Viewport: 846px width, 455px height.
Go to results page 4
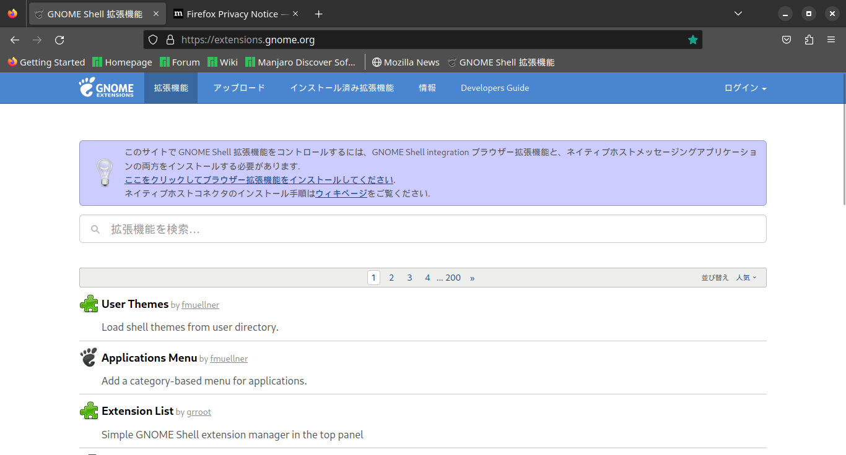pos(427,278)
